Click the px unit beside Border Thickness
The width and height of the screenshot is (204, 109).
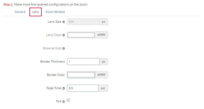coord(103,61)
